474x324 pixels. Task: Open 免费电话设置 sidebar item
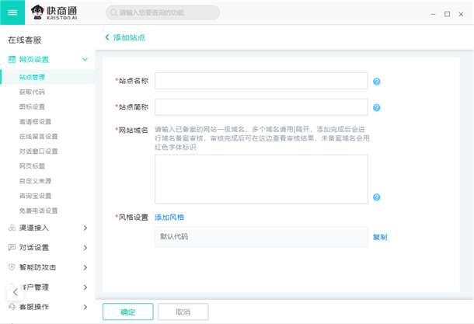coord(38,211)
